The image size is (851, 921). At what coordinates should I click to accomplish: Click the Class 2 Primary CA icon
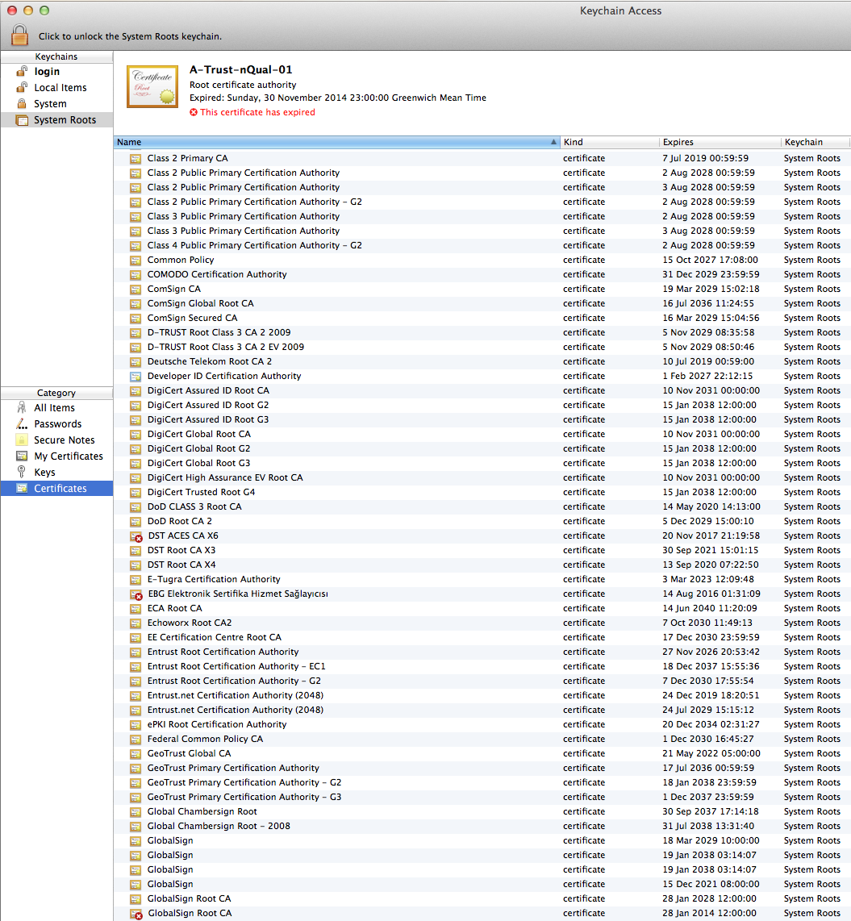135,159
